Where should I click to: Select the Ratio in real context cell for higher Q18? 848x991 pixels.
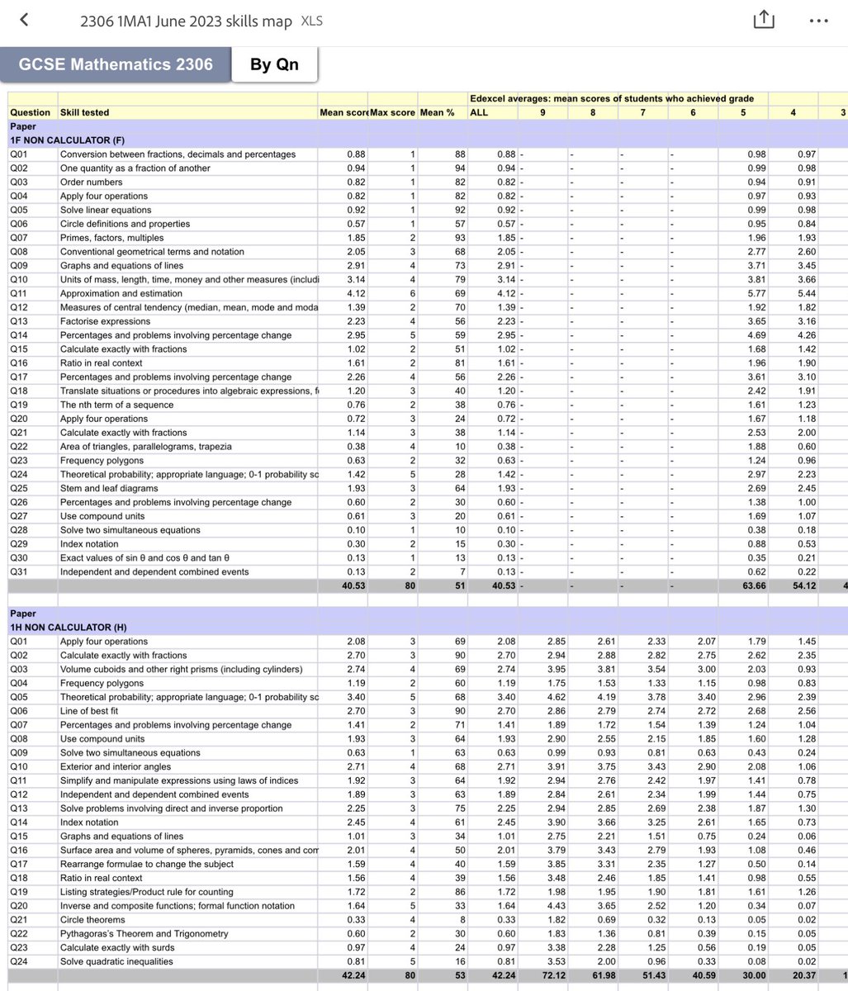[x=187, y=878]
